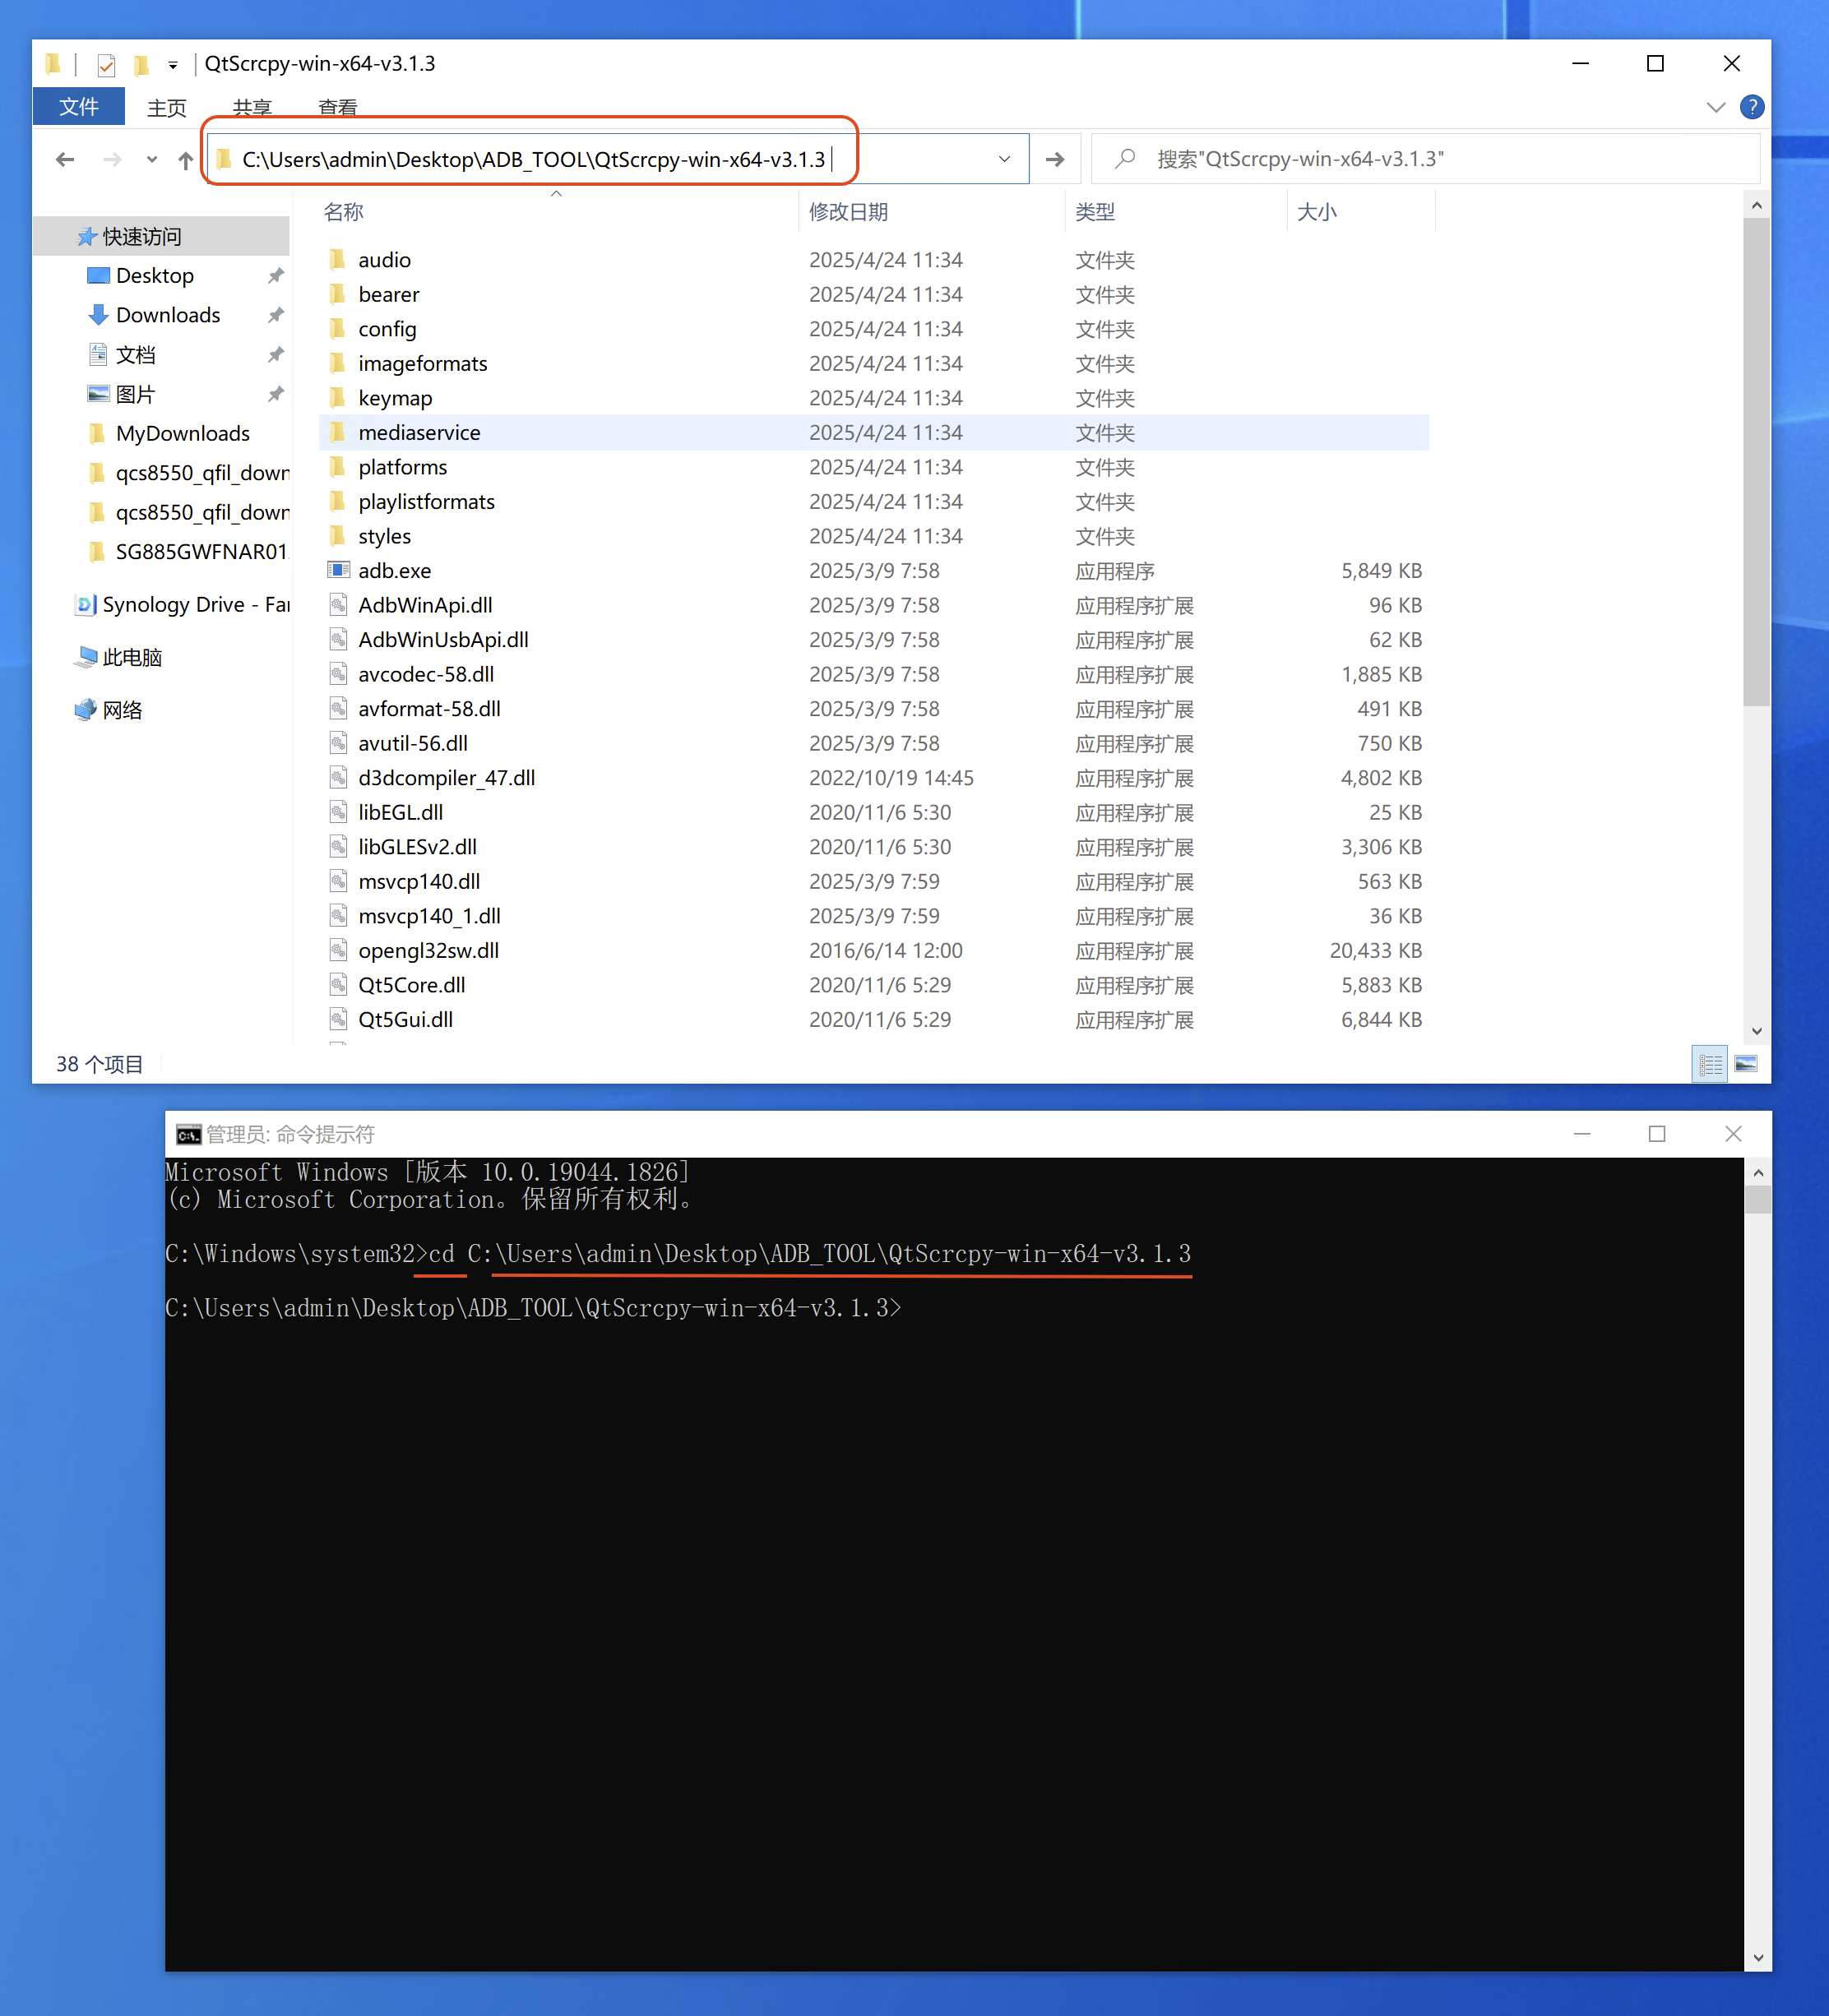The width and height of the screenshot is (1829, 2016).
Task: Click the Go-to arrow beside address bar
Action: (1055, 160)
